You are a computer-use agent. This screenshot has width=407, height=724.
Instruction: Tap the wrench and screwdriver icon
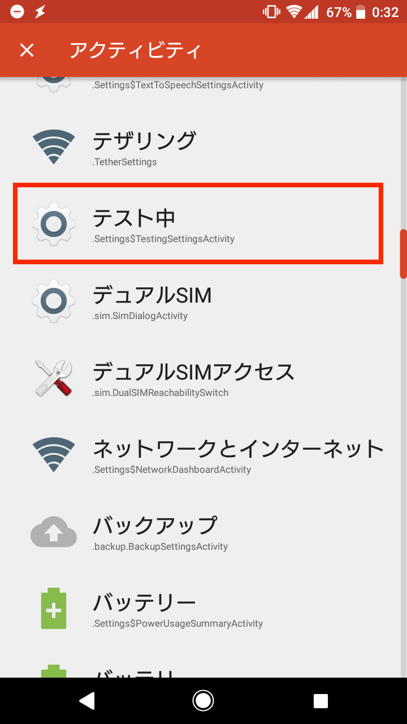(x=54, y=378)
